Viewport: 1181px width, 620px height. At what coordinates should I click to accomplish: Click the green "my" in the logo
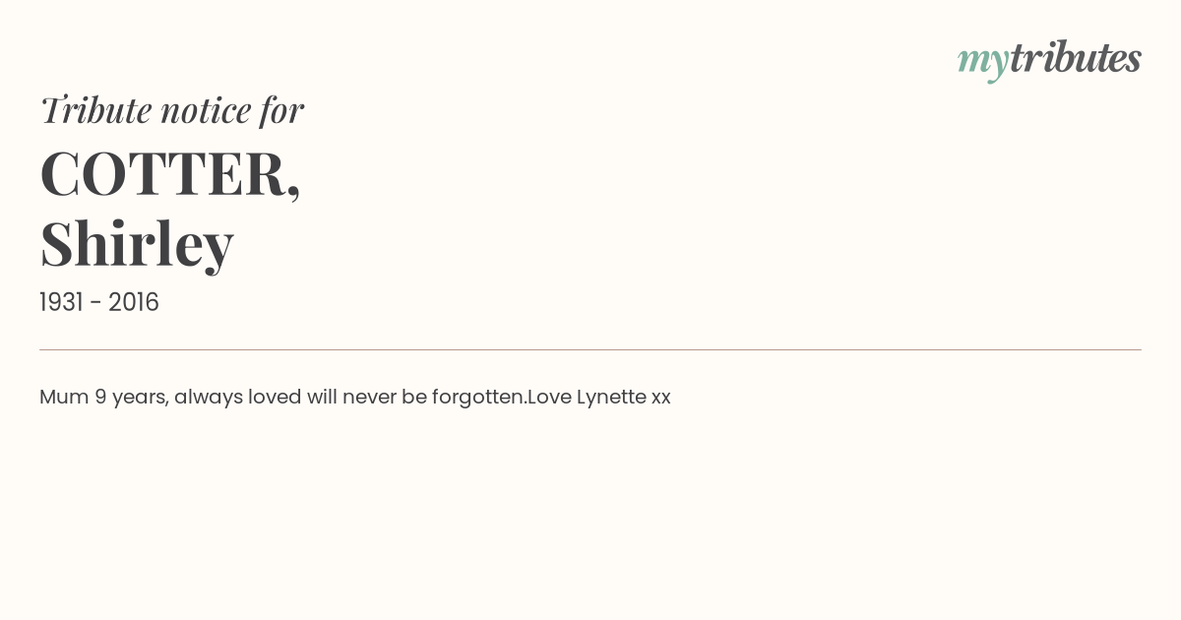click(982, 61)
